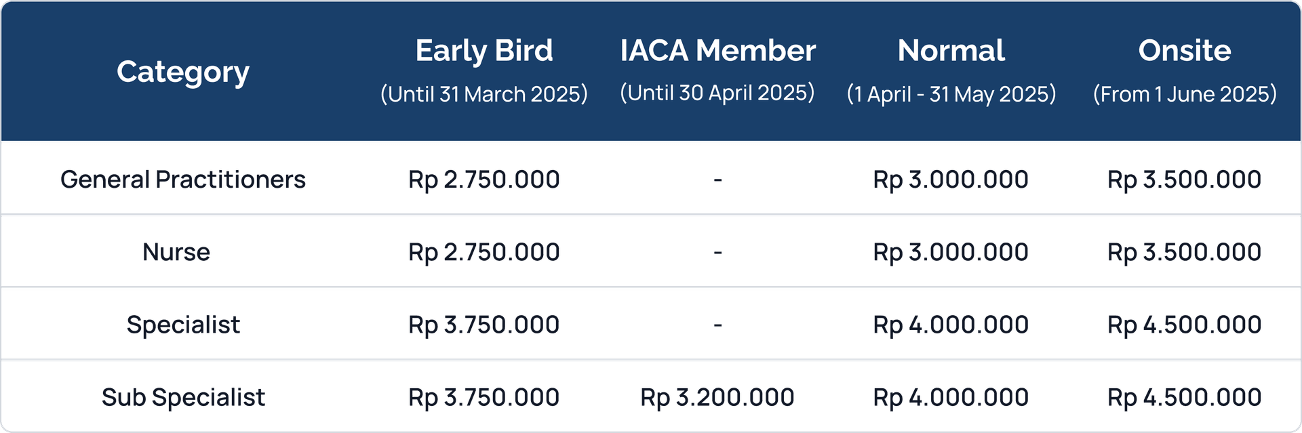Click the Until 31 March 2025 subtitle
Viewport: 1302px width, 433px height.
click(x=484, y=94)
